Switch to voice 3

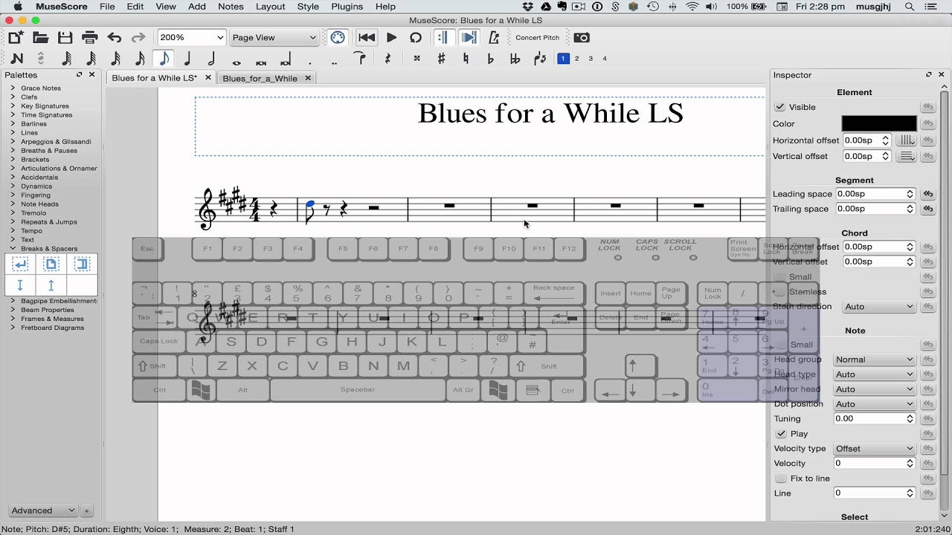tap(591, 59)
